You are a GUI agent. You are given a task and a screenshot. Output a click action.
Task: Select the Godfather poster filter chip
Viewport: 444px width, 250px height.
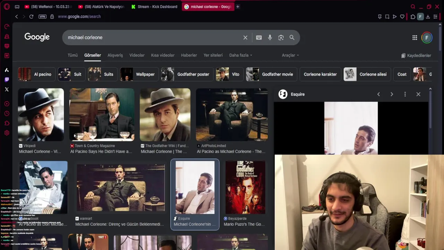click(187, 74)
